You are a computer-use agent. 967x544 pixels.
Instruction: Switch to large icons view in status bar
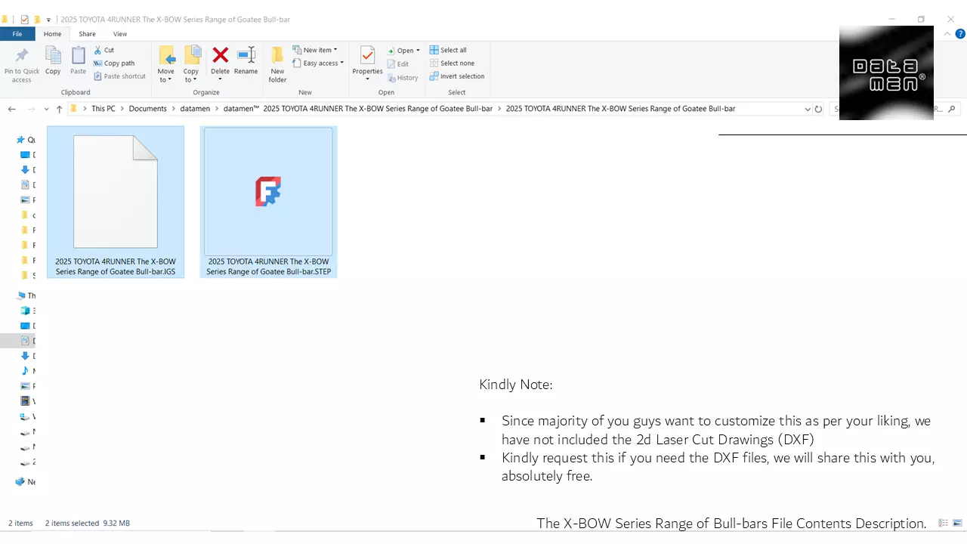[957, 523]
